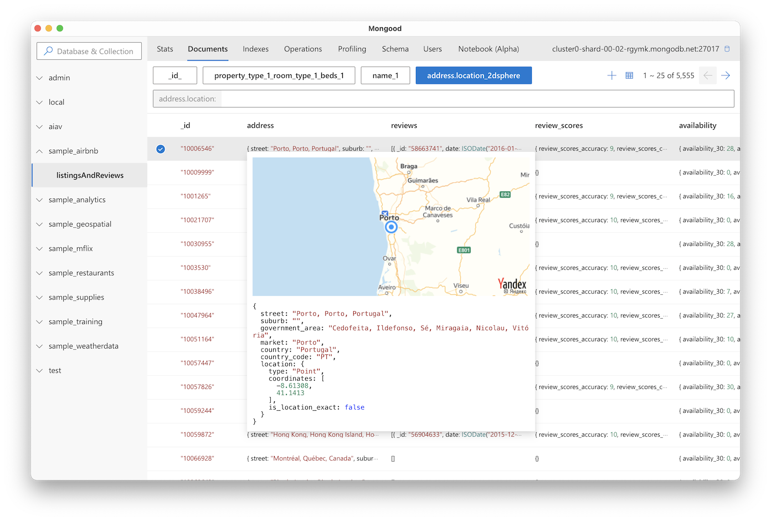
Task: Select the Documents tab
Action: tap(208, 49)
